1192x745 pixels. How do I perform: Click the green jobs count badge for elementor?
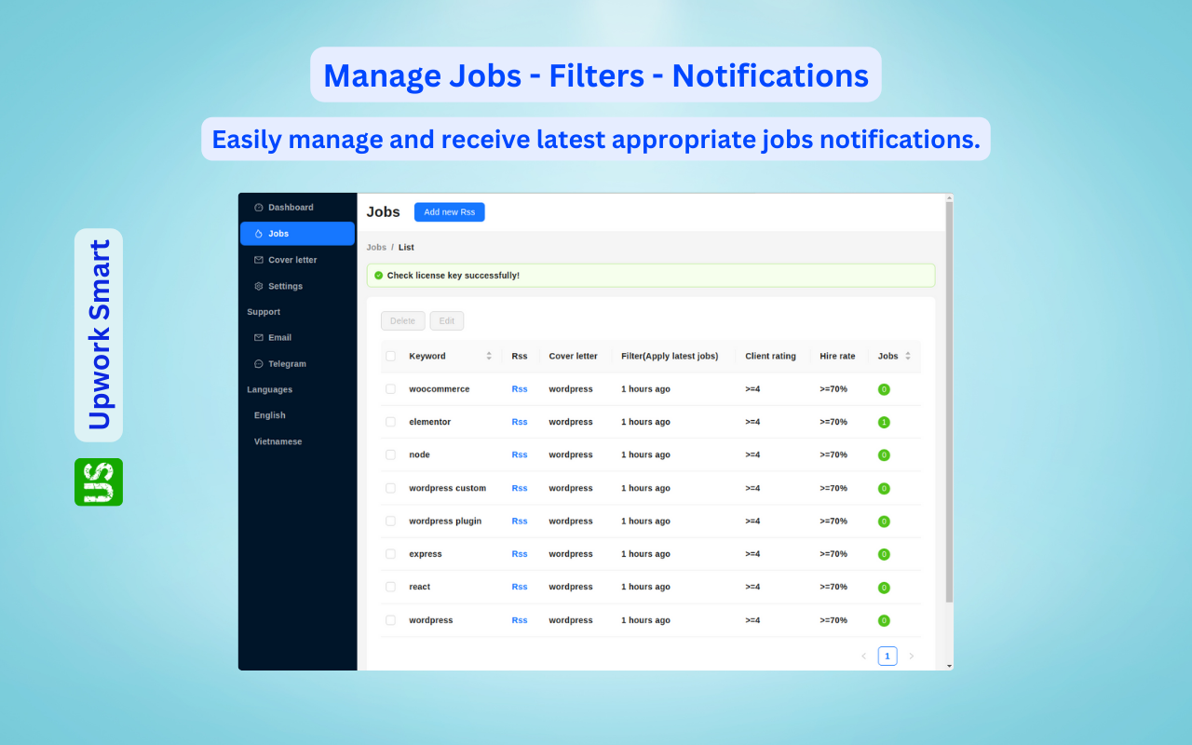pos(884,422)
